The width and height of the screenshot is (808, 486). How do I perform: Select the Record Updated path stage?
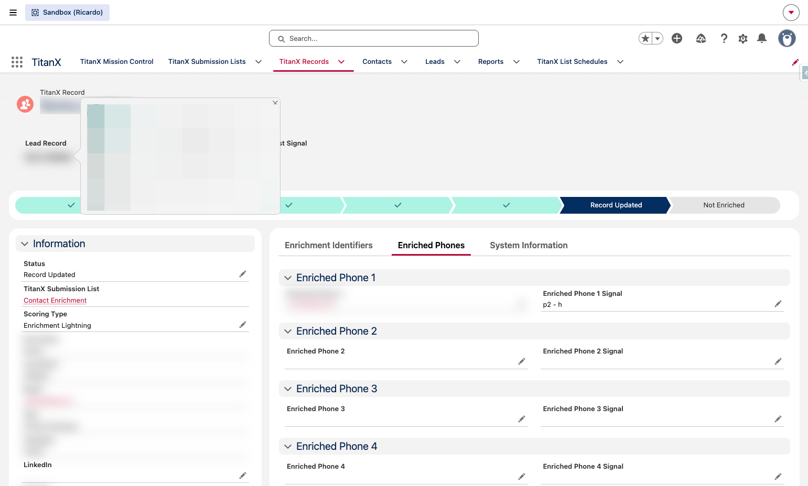[616, 205]
